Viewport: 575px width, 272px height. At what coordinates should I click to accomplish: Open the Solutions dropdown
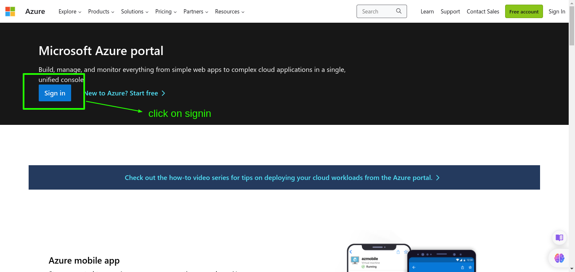pyautogui.click(x=134, y=12)
